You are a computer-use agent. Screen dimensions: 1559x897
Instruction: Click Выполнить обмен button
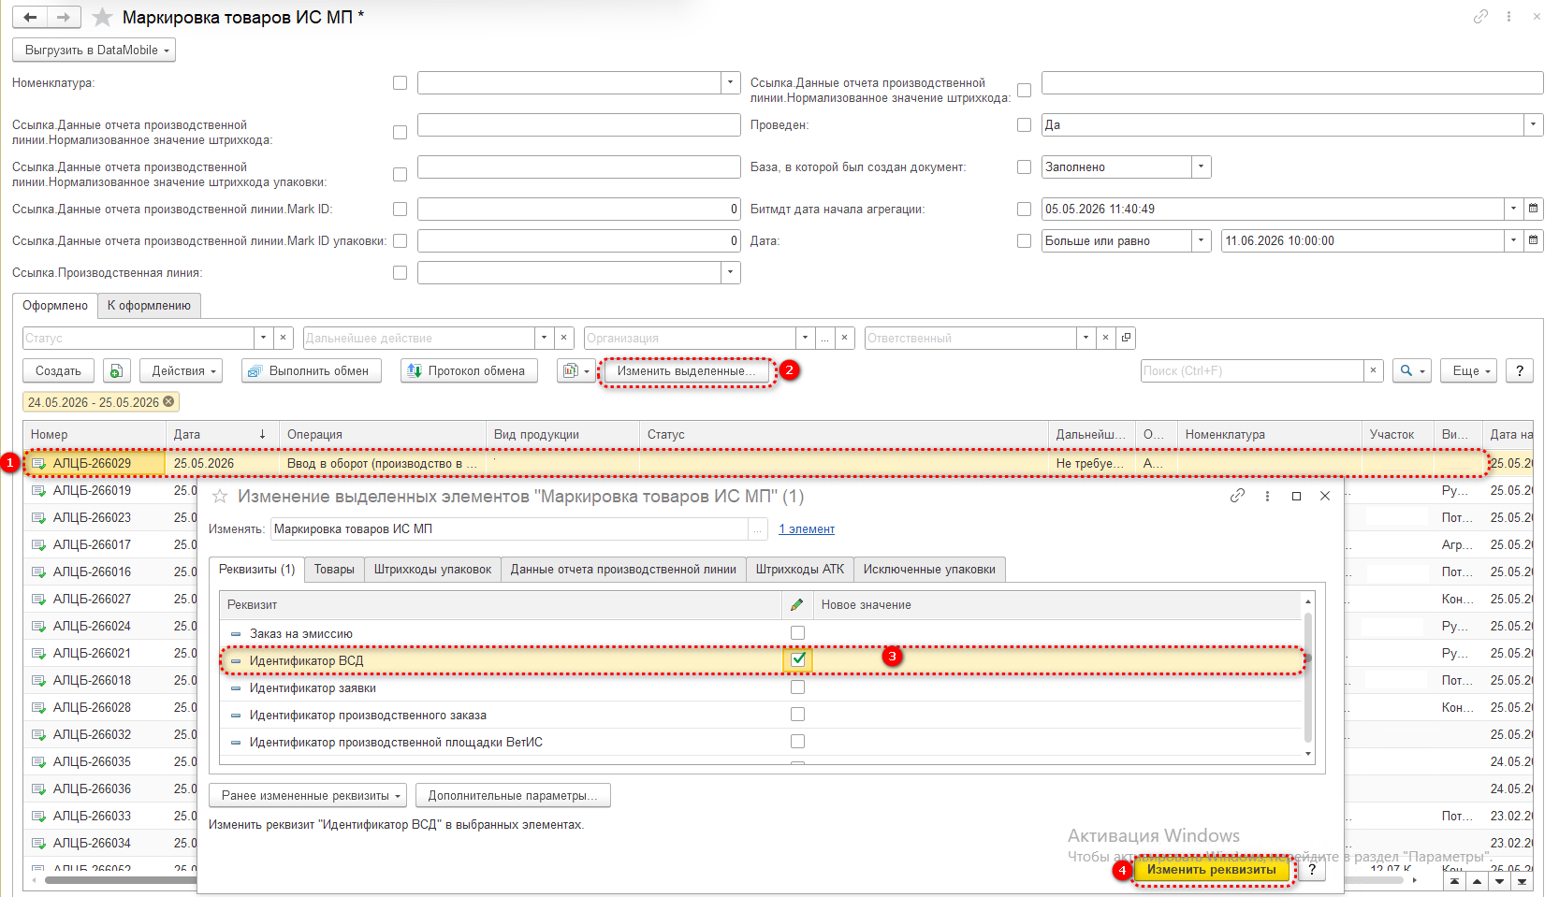tap(311, 371)
